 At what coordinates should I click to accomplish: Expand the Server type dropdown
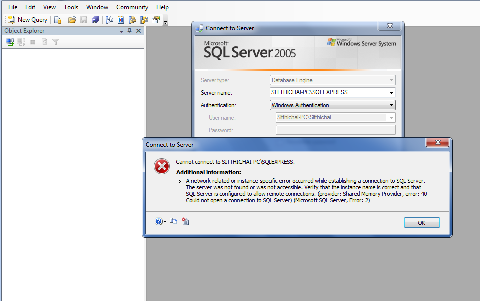pyautogui.click(x=391, y=80)
